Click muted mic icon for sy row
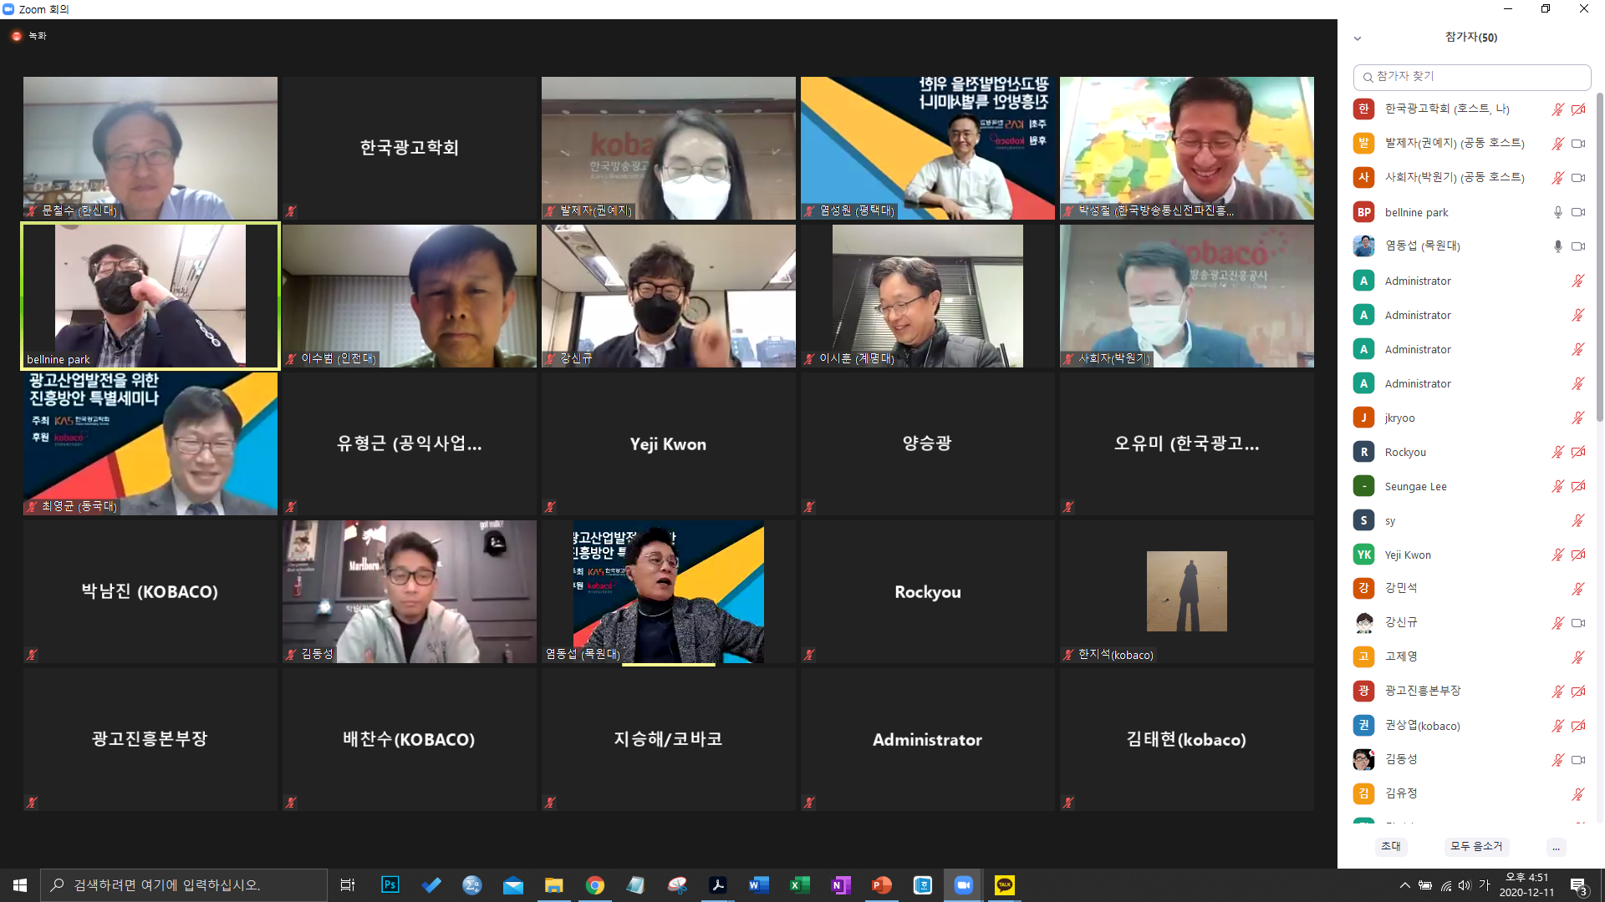Image resolution: width=1605 pixels, height=902 pixels. [1578, 520]
